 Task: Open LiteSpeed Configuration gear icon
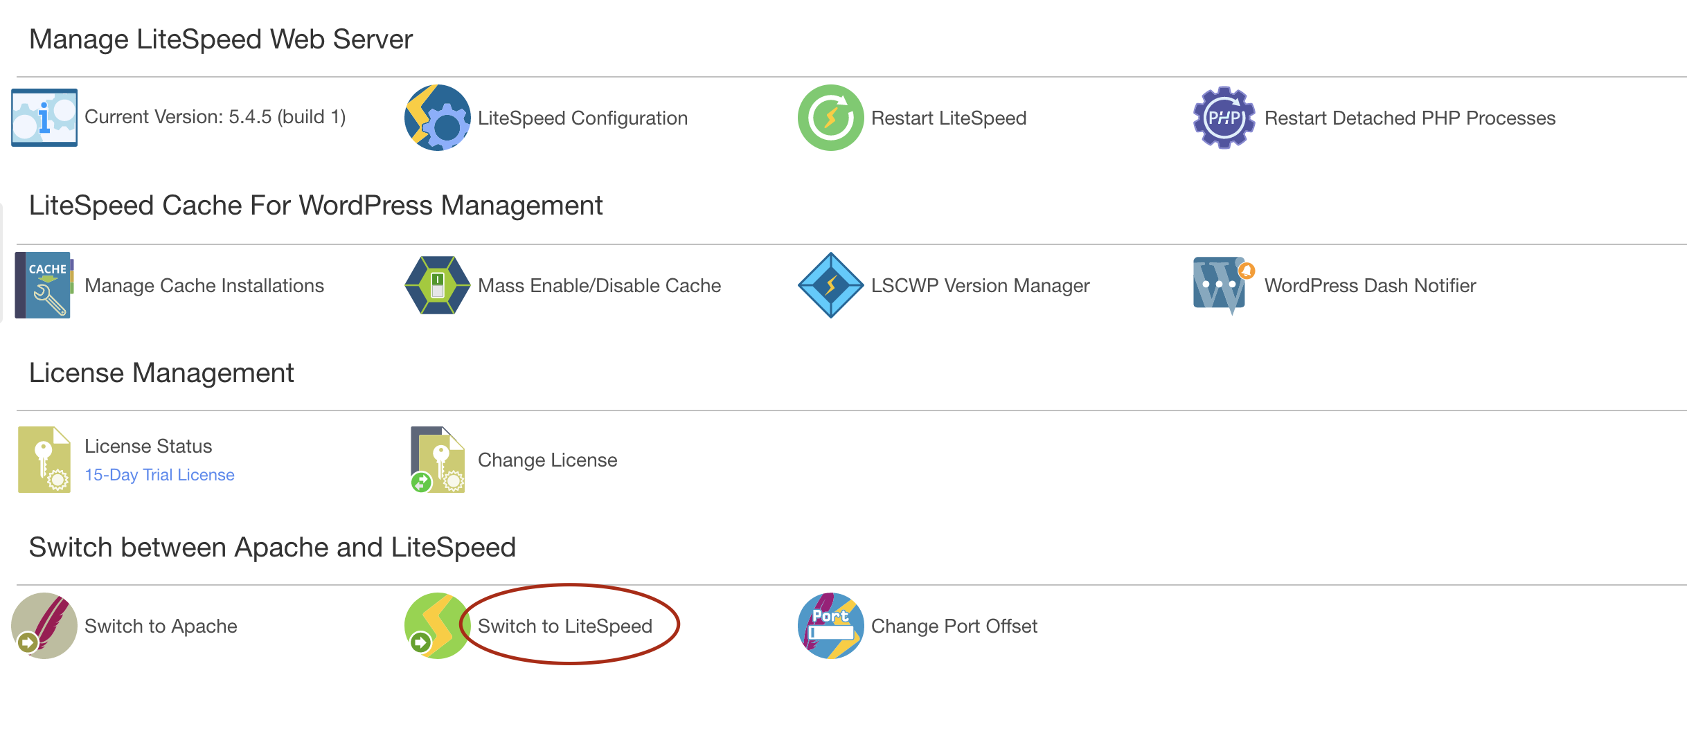(437, 118)
